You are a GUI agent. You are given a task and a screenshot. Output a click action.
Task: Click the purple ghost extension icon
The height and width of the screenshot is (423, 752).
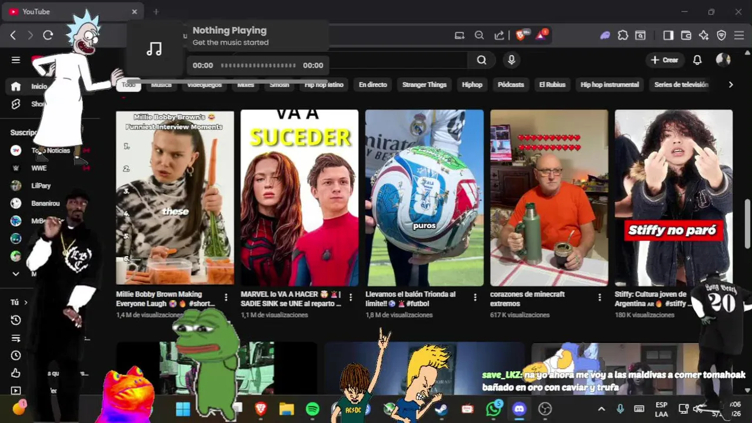(x=605, y=35)
